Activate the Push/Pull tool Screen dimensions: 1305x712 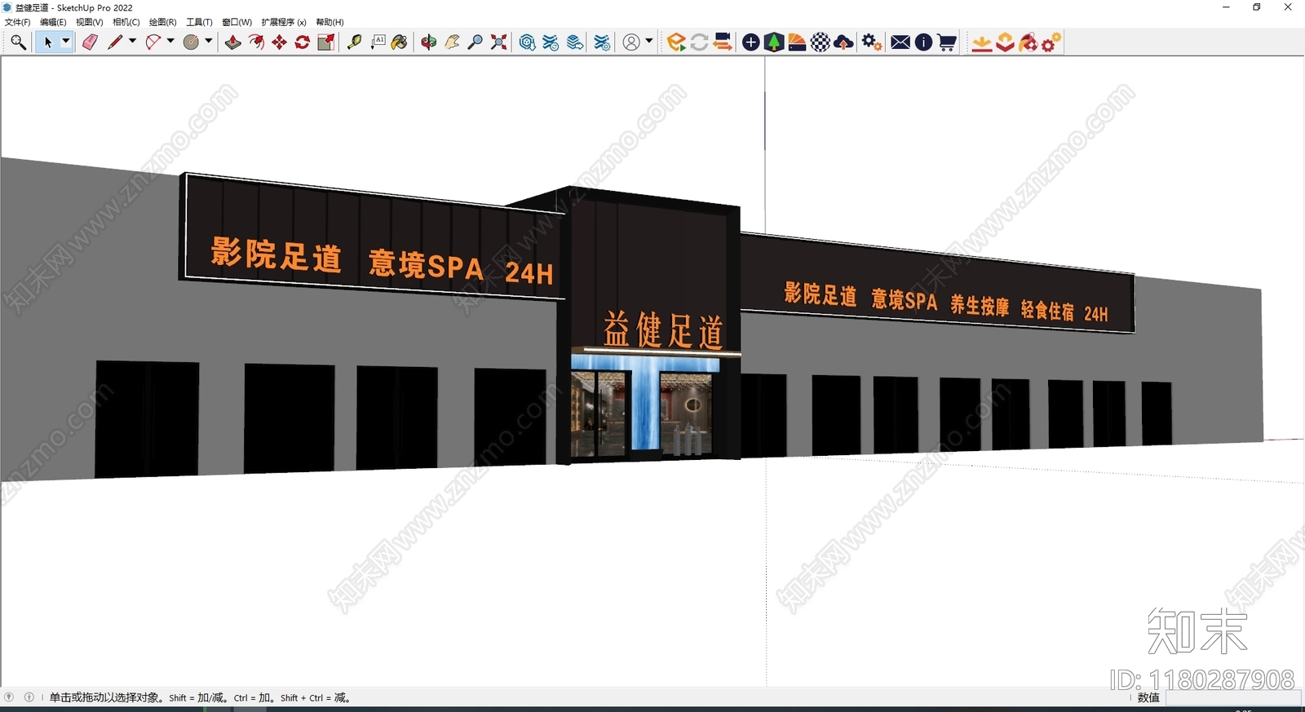click(x=232, y=42)
